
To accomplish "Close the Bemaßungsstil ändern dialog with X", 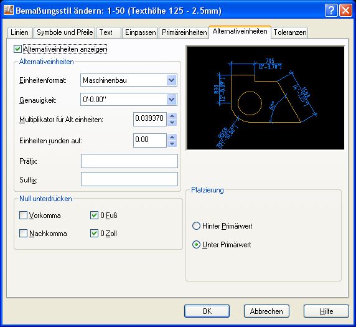I will 345,11.
